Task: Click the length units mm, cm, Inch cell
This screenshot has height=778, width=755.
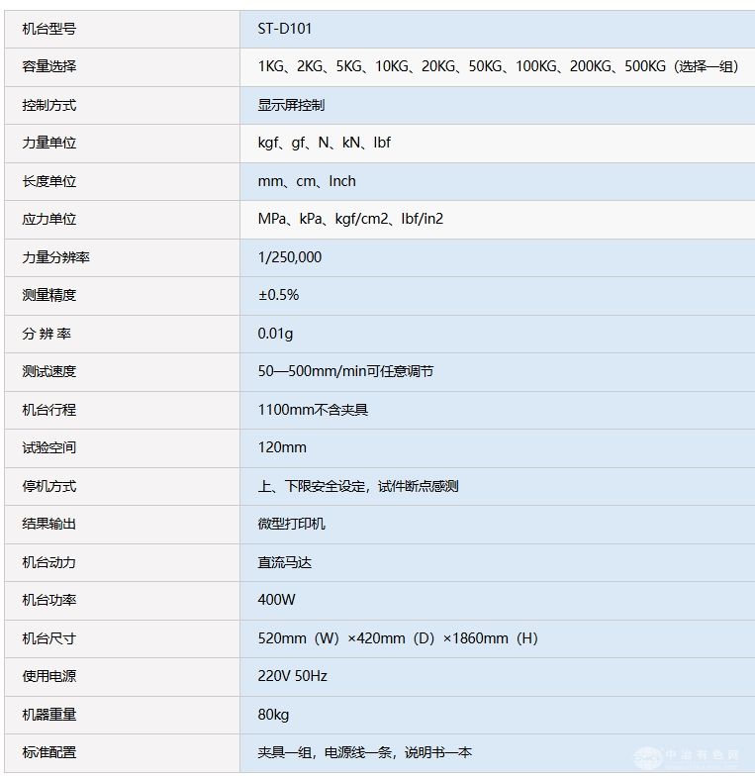Action: pyautogui.click(x=307, y=181)
